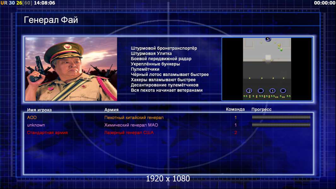Click start position marker 2 on map preview
Image resolution: width=336 pixels, height=189 pixels.
(x=249, y=91)
